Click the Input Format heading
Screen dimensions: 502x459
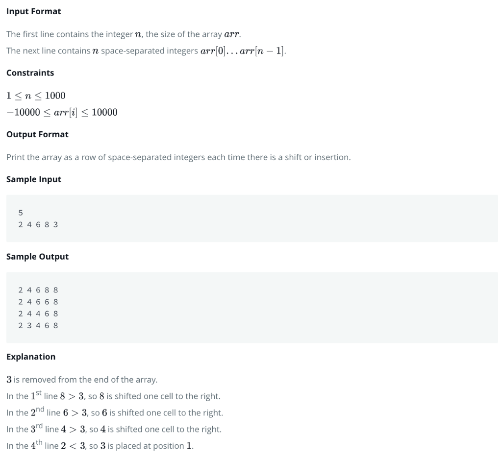(x=34, y=12)
